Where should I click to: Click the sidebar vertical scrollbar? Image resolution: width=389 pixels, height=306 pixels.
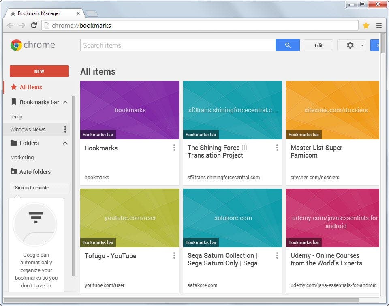(74, 186)
